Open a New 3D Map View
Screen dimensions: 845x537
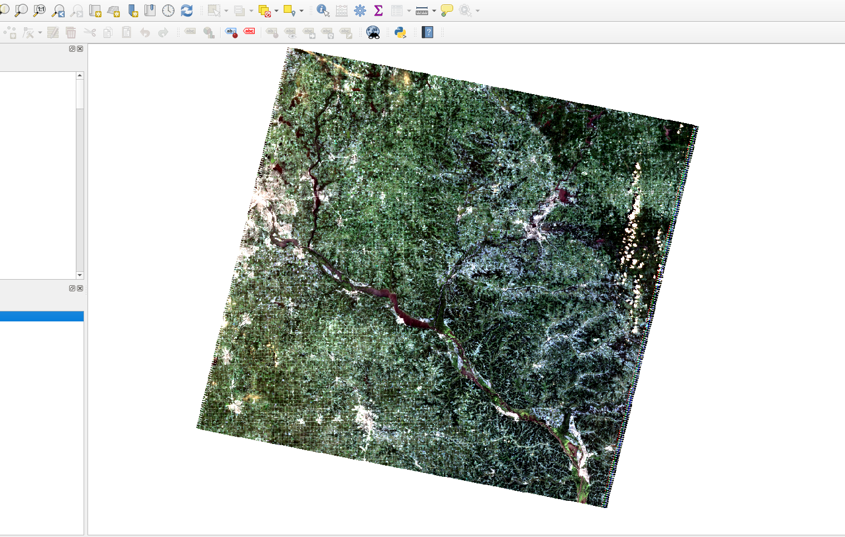(114, 10)
